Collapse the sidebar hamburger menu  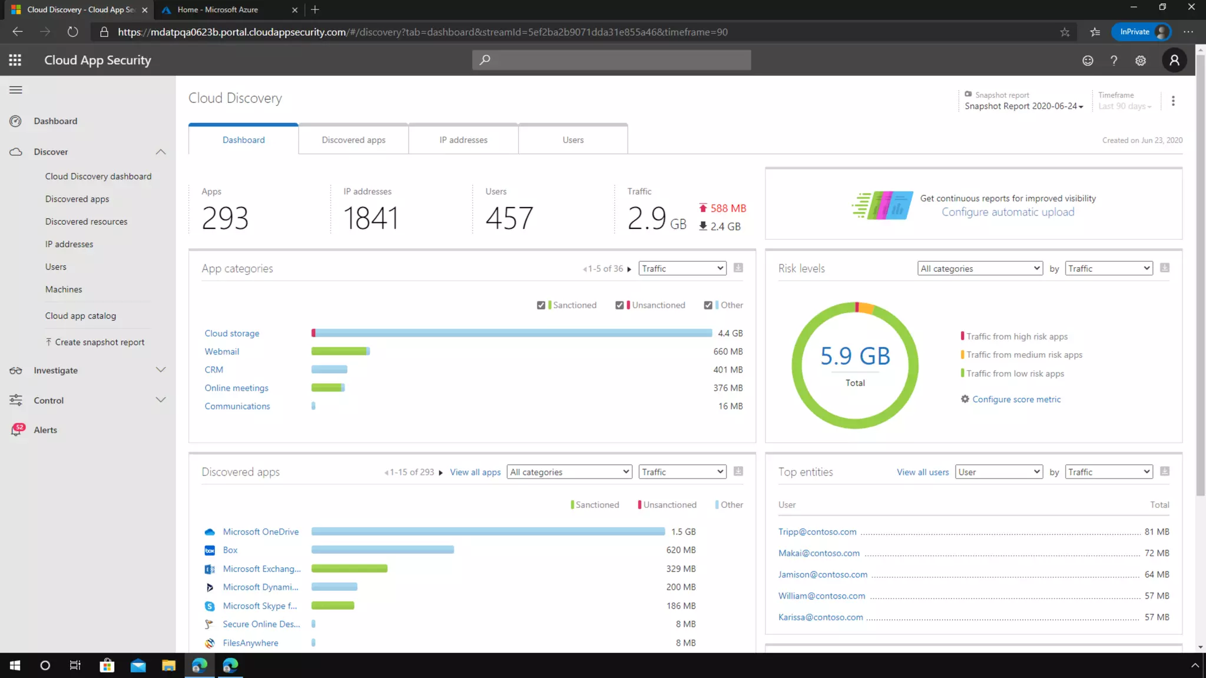click(16, 90)
